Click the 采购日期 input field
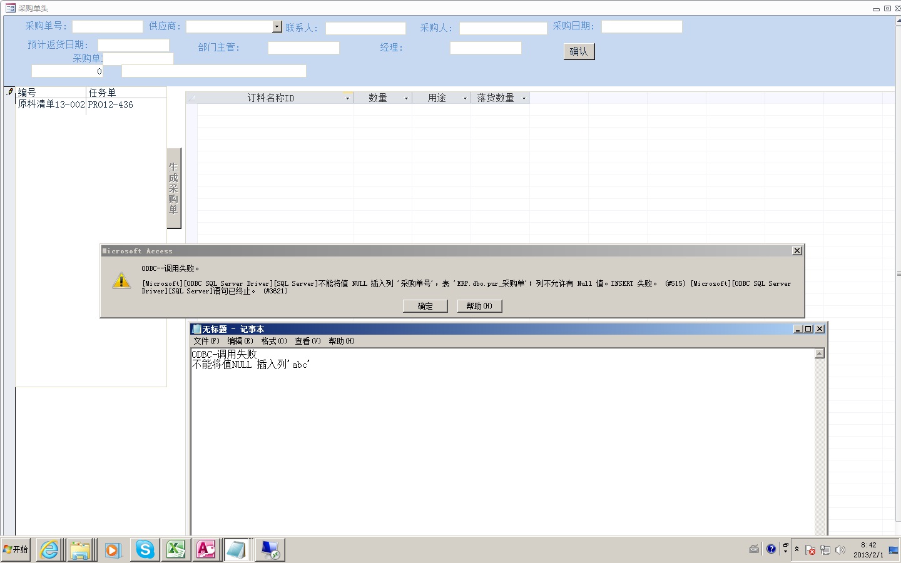Screen dimensions: 901x563 (x=642, y=26)
